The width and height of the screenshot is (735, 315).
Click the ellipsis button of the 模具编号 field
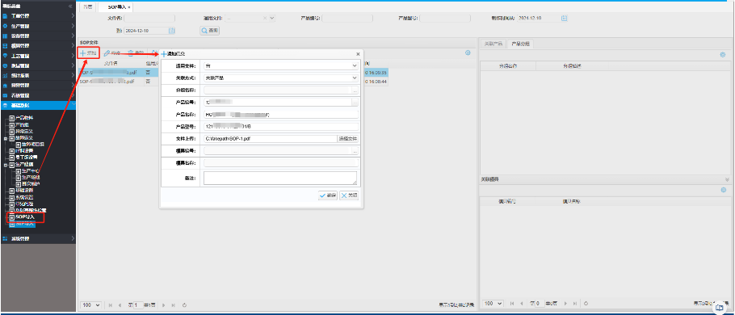[x=355, y=151]
